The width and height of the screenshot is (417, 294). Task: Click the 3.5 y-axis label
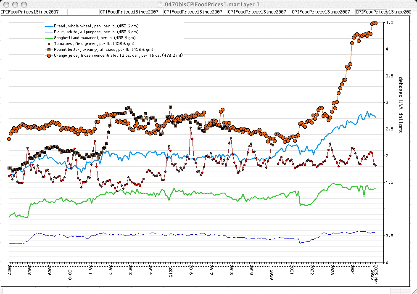[389, 76]
